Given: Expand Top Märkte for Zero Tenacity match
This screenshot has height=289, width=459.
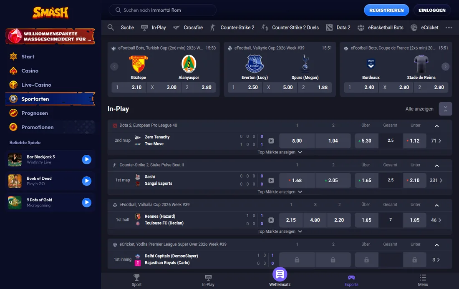Looking at the screenshot, I should point(280,152).
